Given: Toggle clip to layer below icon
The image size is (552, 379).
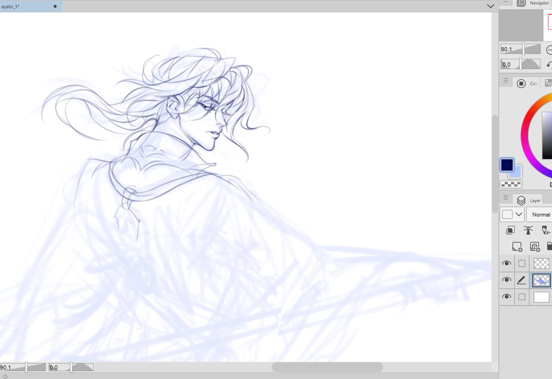Looking at the screenshot, I should (x=511, y=230).
